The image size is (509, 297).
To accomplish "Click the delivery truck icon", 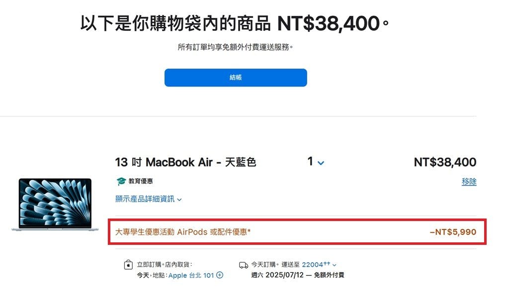I will click(244, 265).
